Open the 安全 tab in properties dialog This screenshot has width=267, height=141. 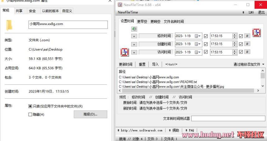point(32,11)
